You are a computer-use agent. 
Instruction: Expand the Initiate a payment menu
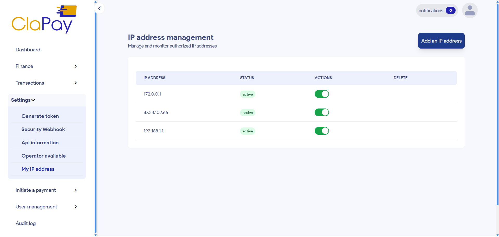(x=75, y=190)
